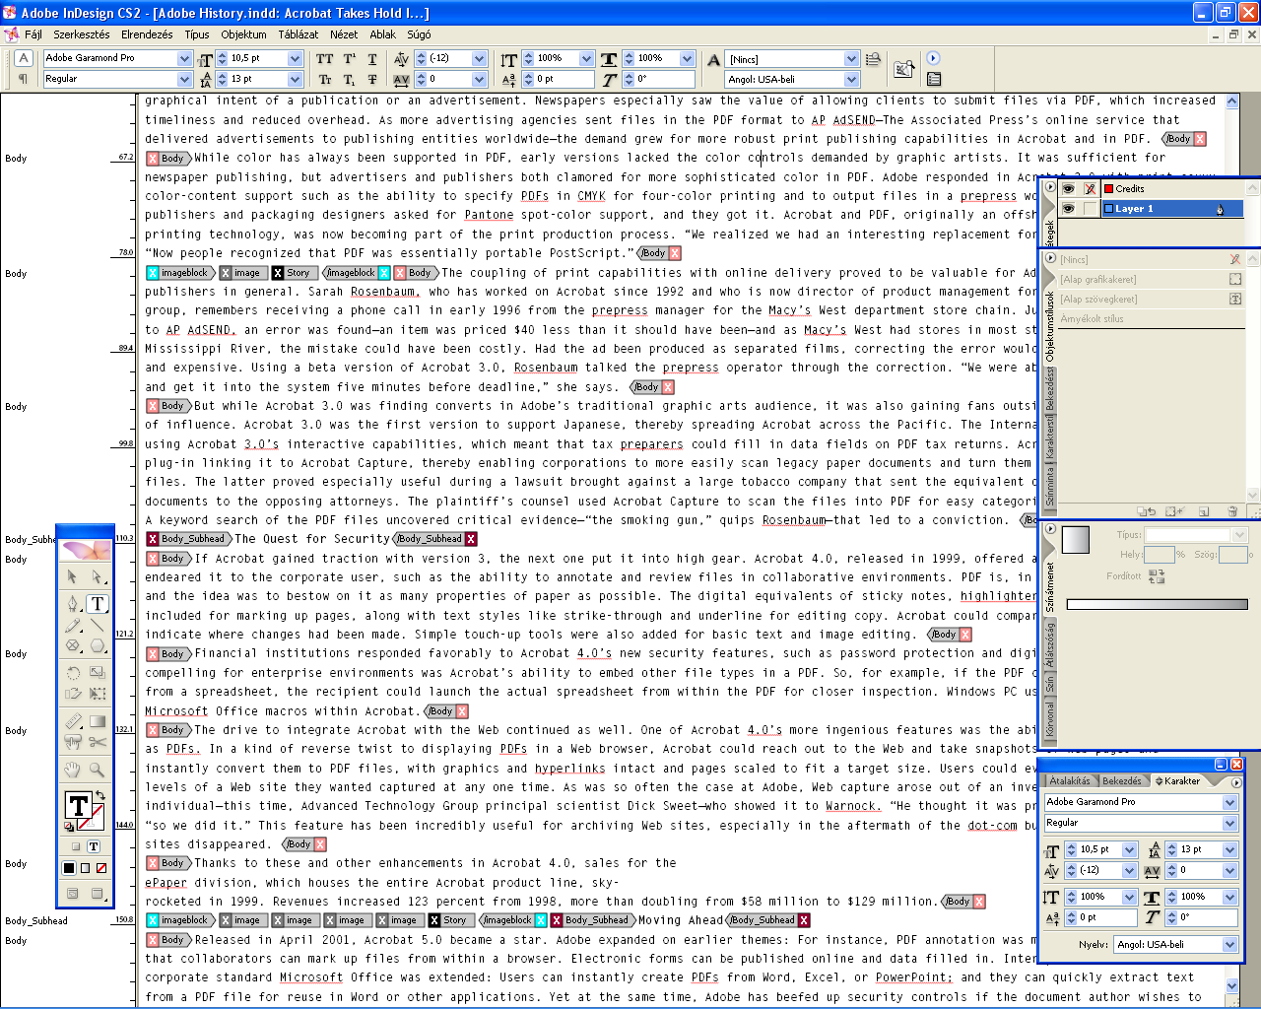
Task: Open the Fájl menu
Action: (x=33, y=34)
